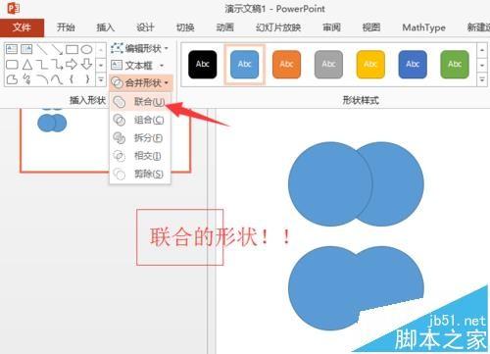This screenshot has height=354, width=490.
Task: Apply the orange Abc shape style
Action: coord(286,65)
